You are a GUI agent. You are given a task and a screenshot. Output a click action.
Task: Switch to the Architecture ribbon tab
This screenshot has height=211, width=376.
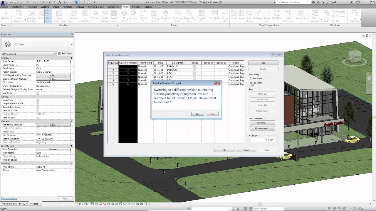coord(17,7)
